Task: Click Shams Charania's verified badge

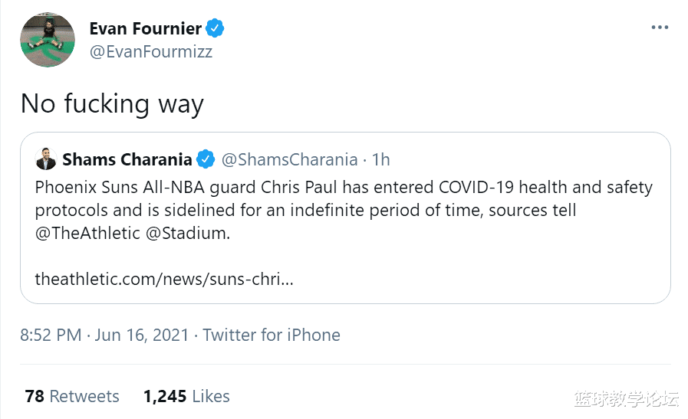Action: pos(206,159)
